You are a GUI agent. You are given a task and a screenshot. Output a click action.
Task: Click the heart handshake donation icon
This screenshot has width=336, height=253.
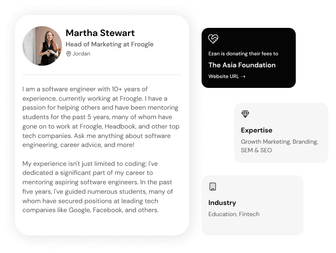pyautogui.click(x=213, y=39)
